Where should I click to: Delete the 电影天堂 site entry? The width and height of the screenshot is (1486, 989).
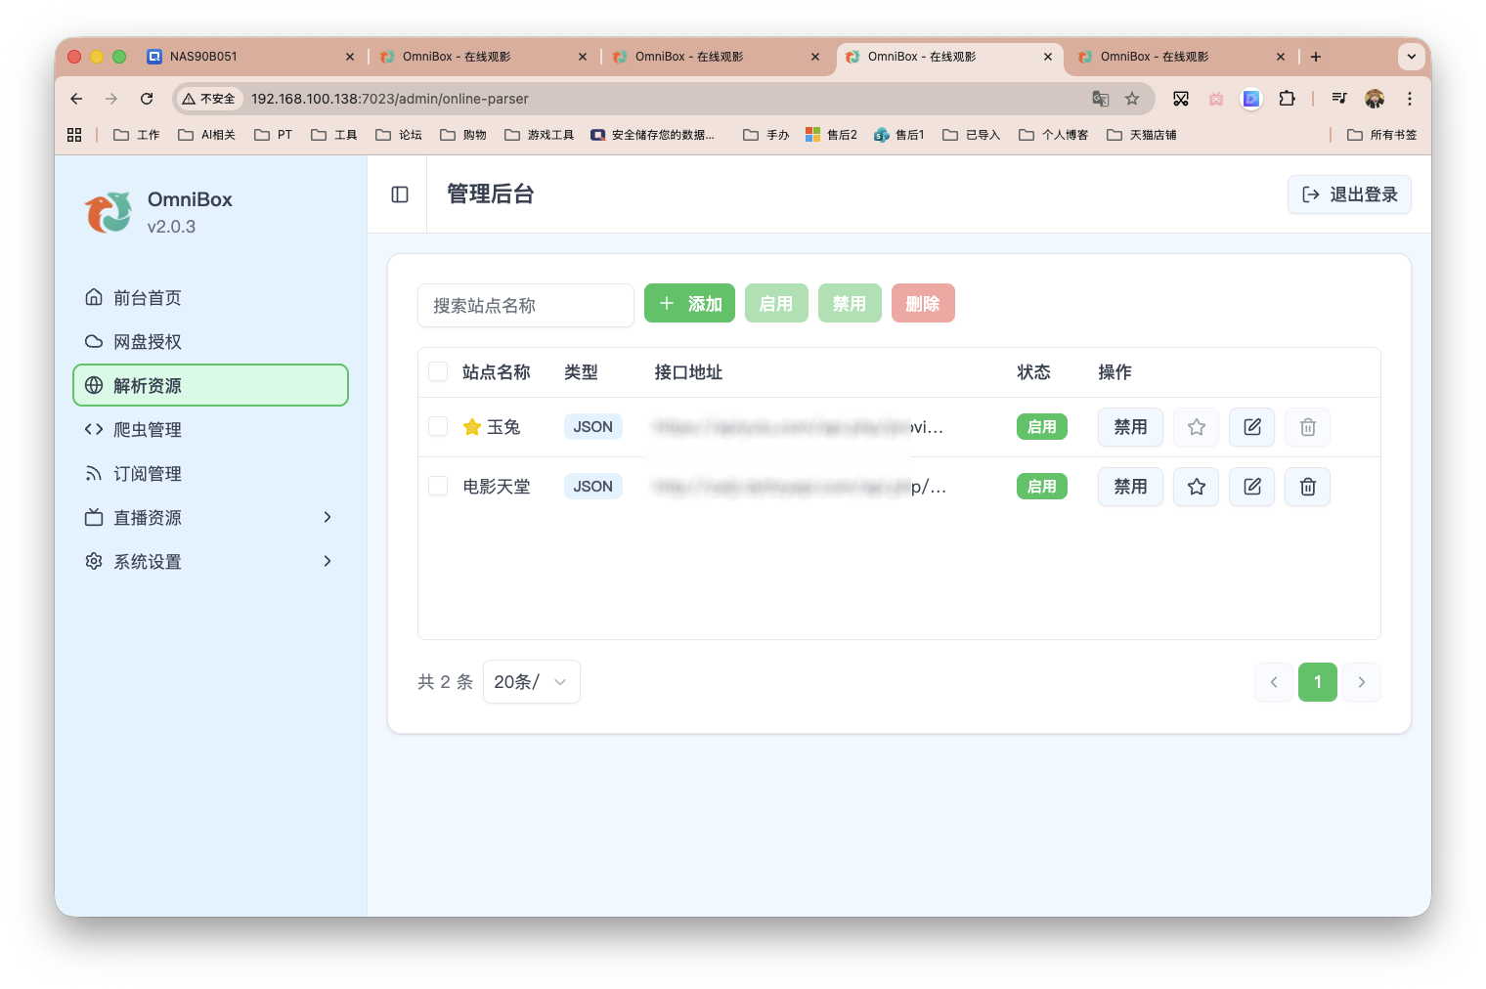[x=1307, y=486]
